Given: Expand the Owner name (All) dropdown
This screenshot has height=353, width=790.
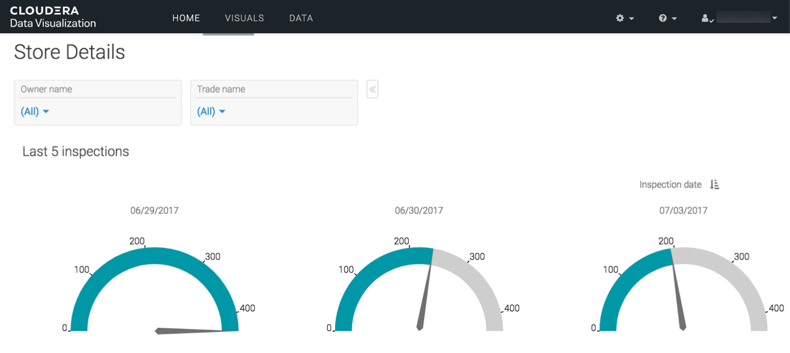Looking at the screenshot, I should 35,112.
